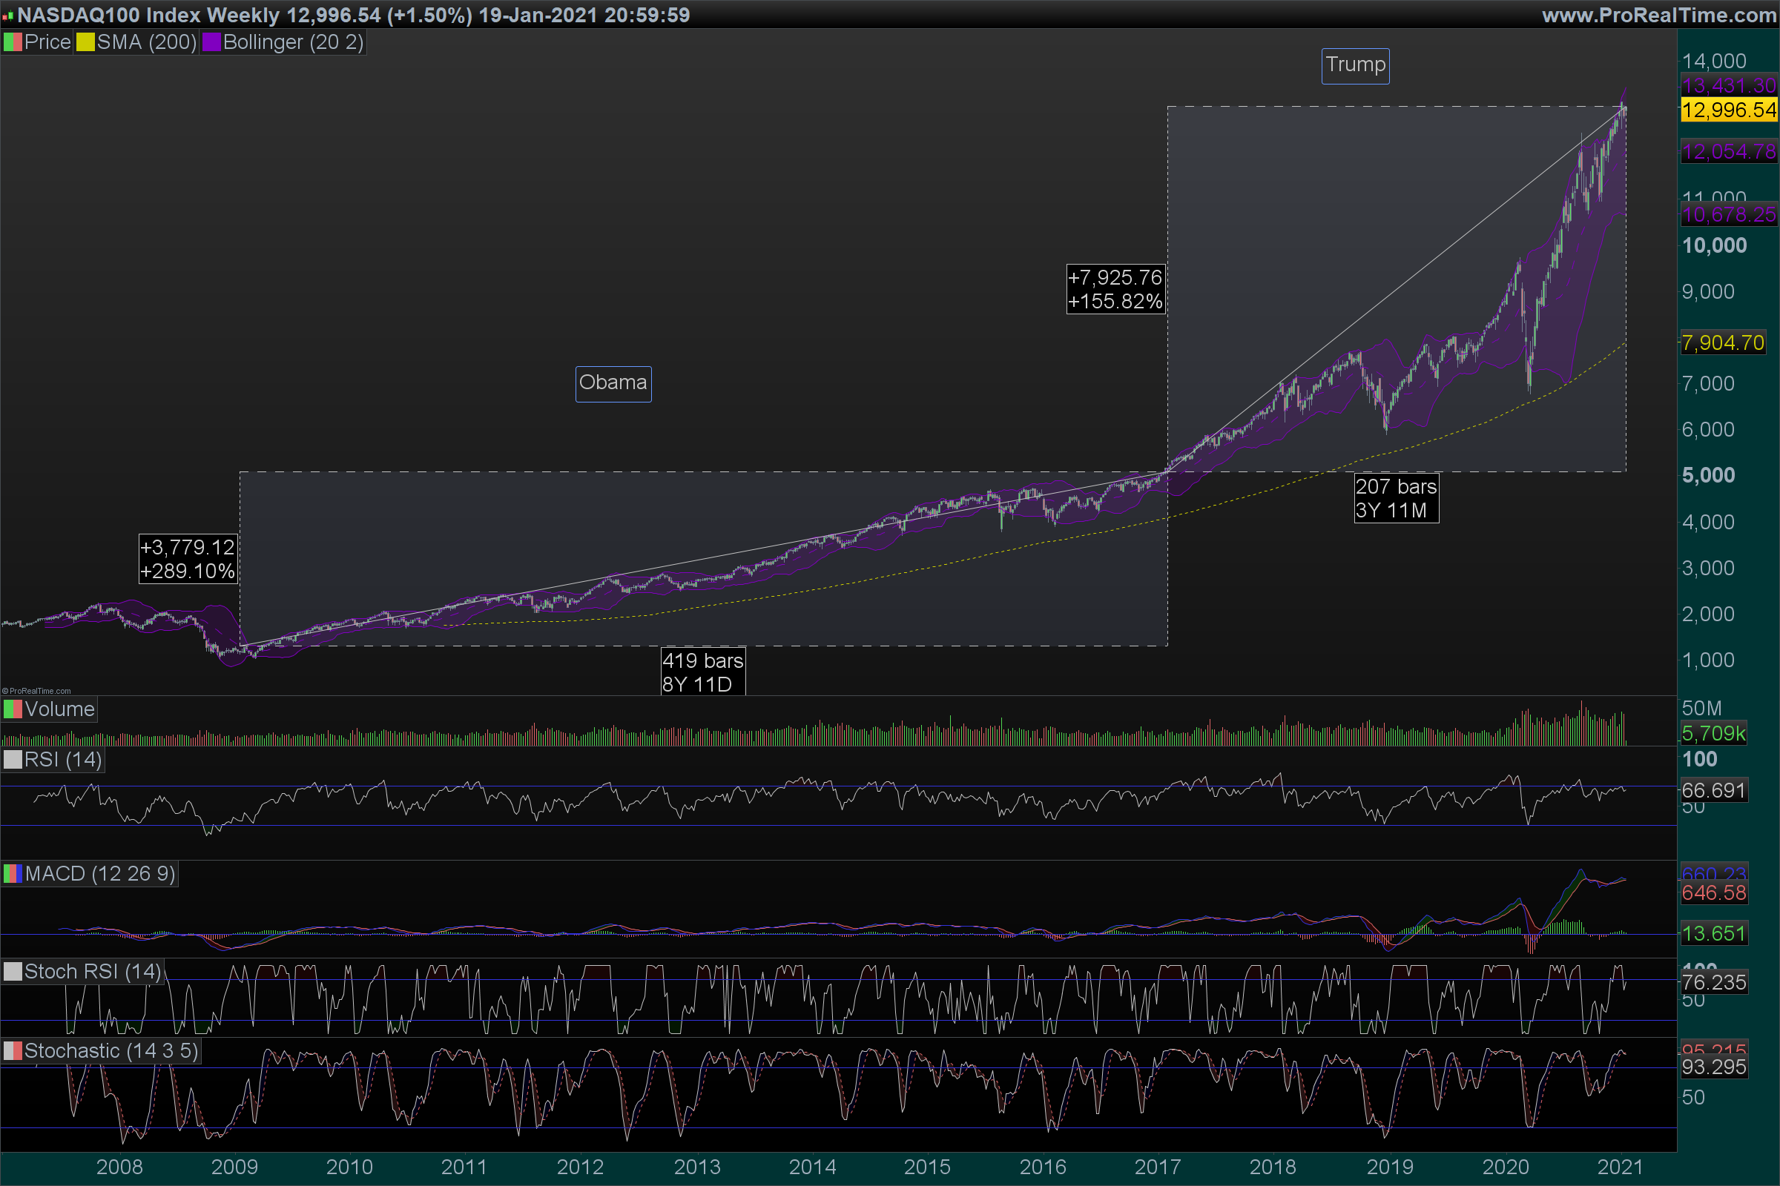Click the small candlestick icon before NASDAQ100 title
This screenshot has width=1780, height=1186.
click(7, 15)
